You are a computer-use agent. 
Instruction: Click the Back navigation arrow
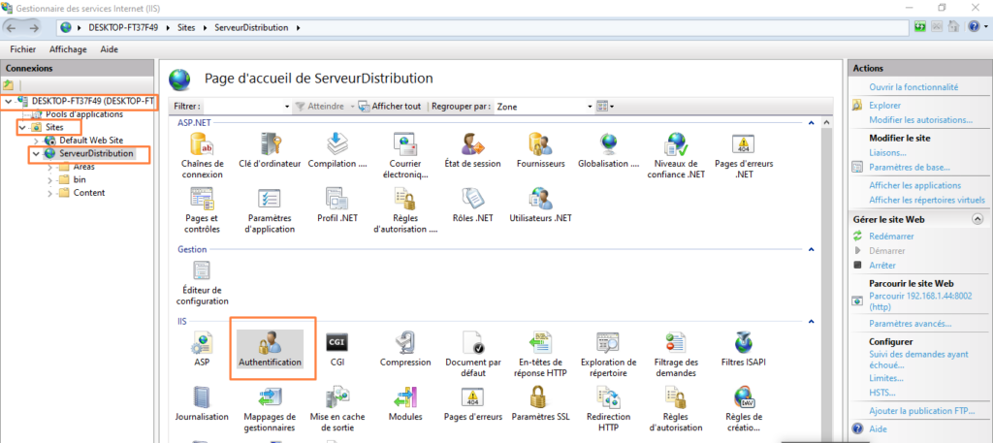12,27
